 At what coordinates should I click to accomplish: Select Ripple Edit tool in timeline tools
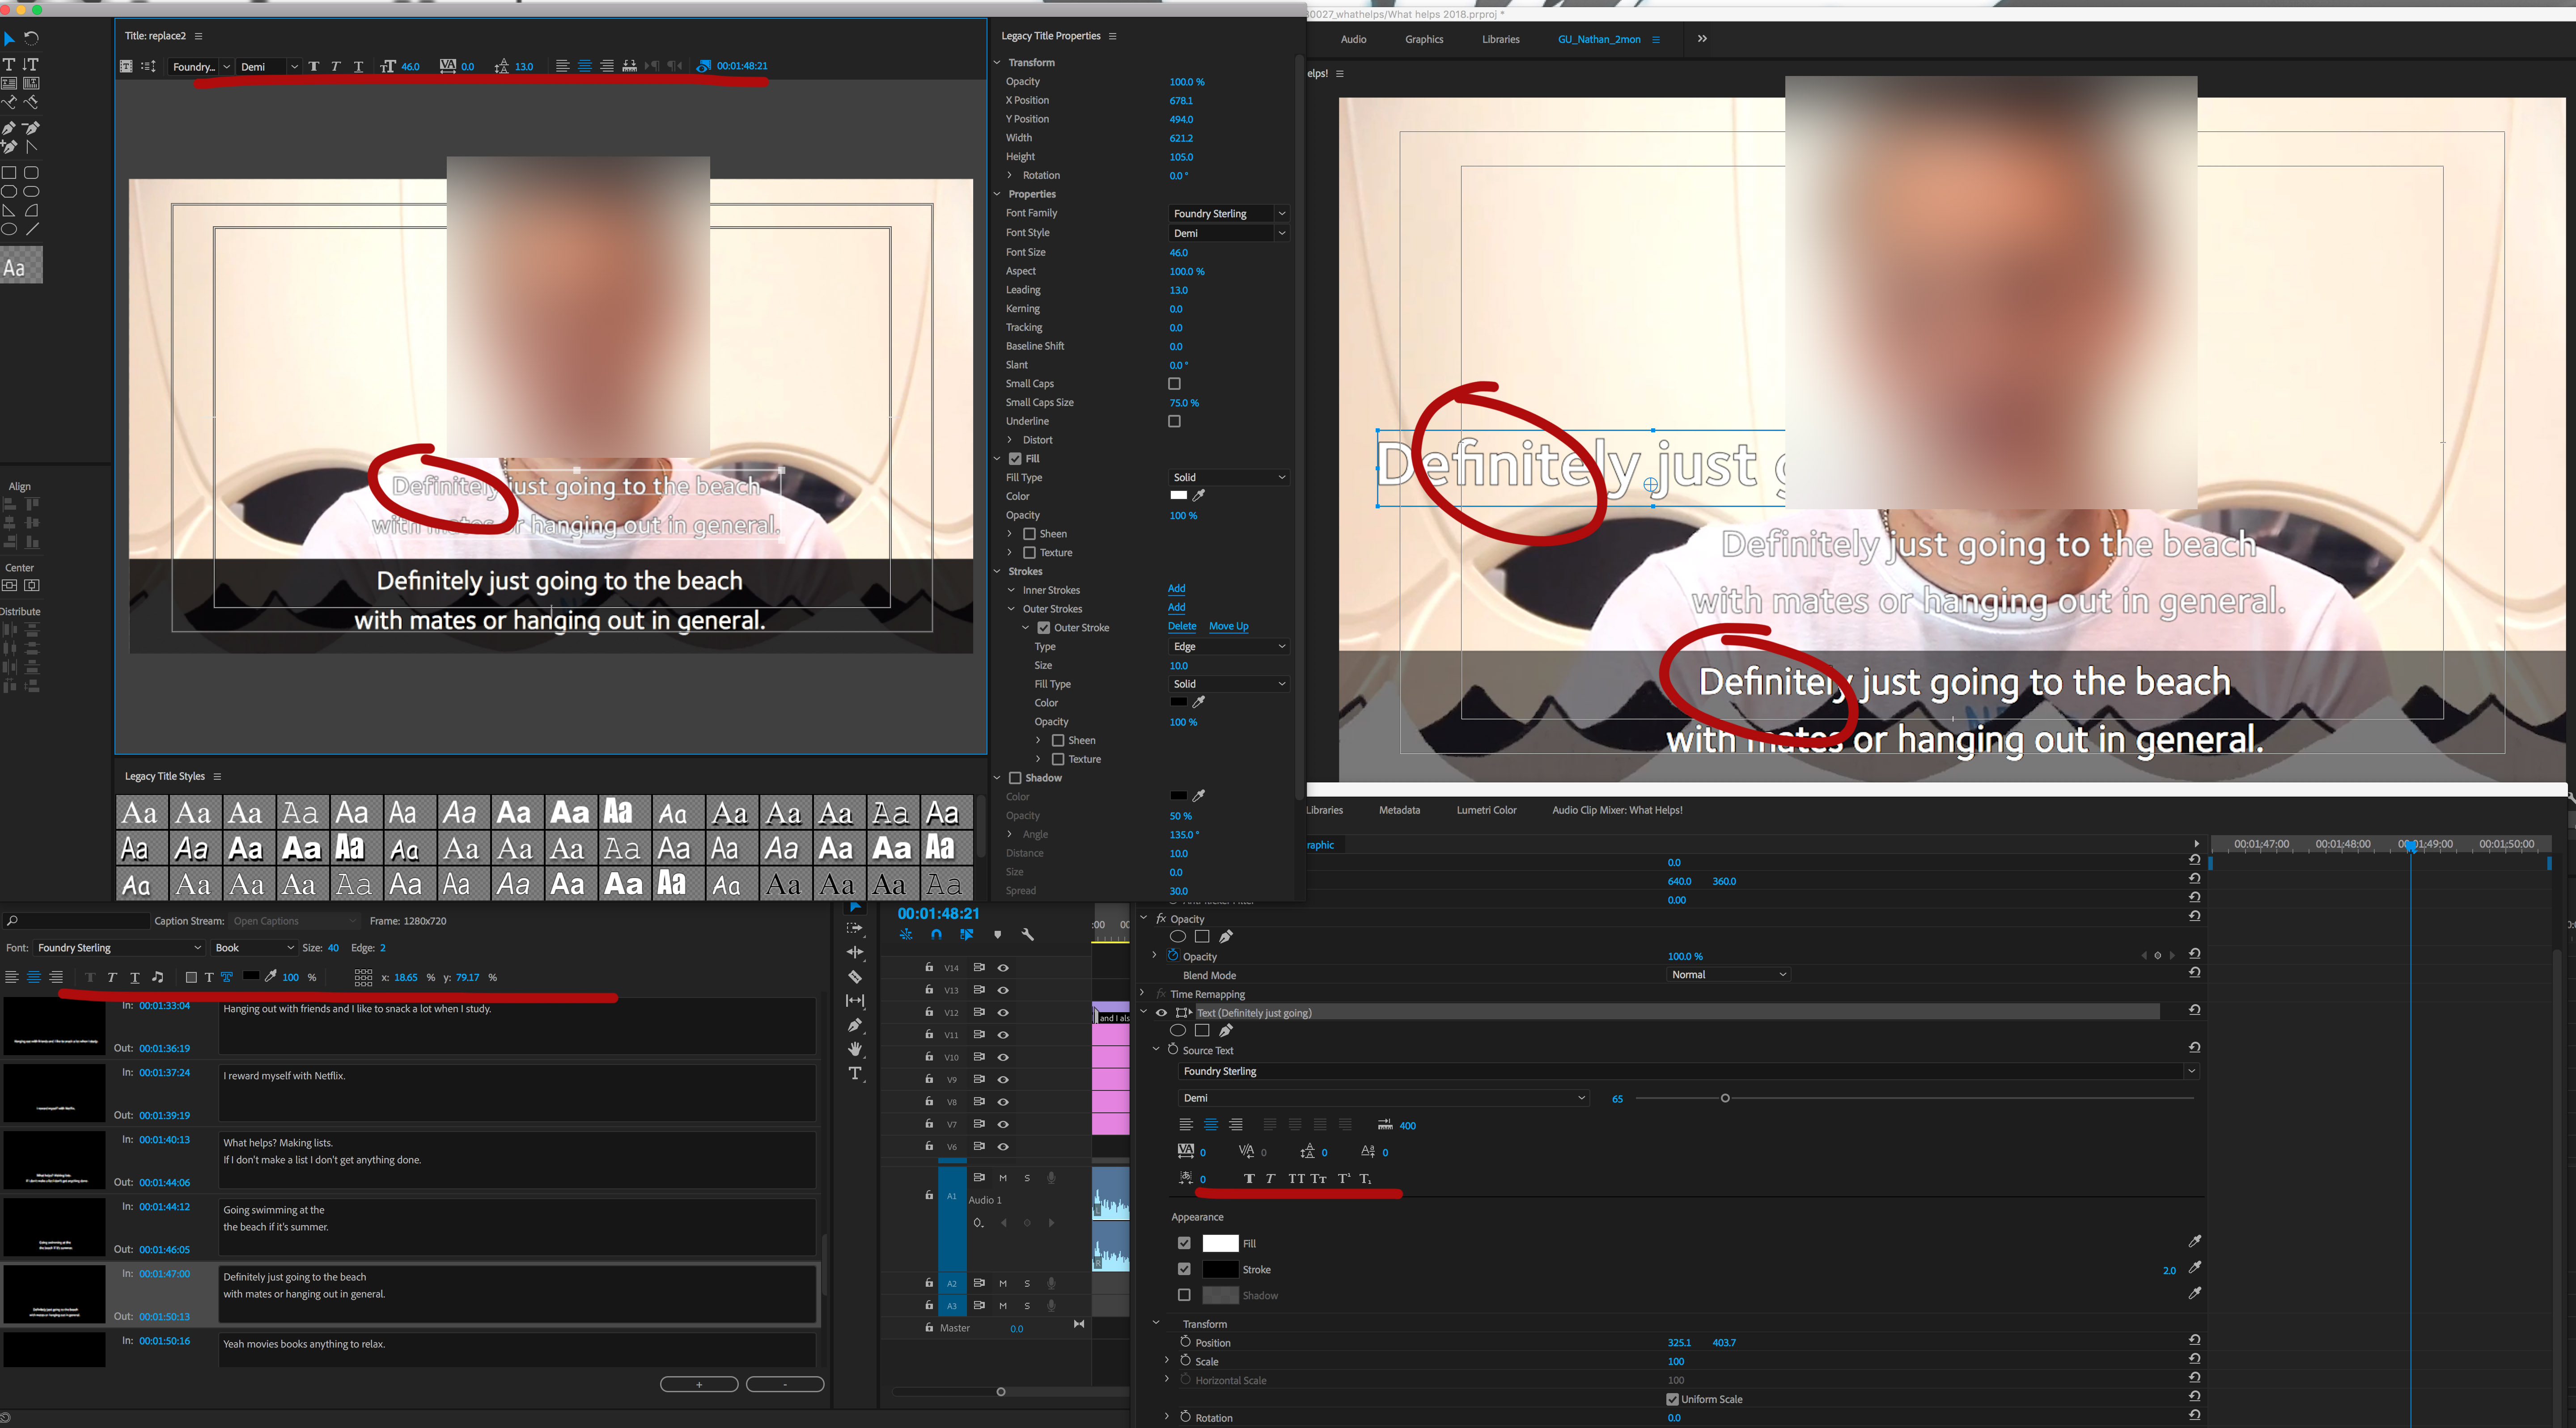855,952
